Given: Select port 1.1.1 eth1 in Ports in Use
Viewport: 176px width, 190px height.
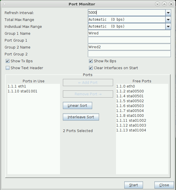Looking at the screenshot, I should tap(18, 86).
